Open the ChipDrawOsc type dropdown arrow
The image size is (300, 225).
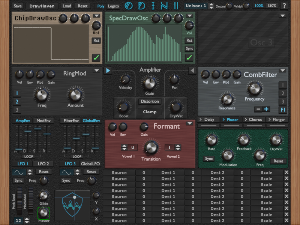[x=96, y=16]
